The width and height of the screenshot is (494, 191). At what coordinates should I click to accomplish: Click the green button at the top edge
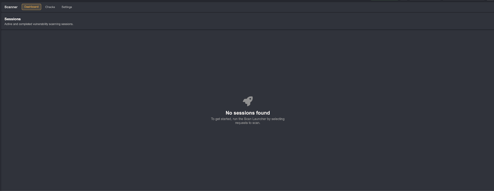coord(384,0)
